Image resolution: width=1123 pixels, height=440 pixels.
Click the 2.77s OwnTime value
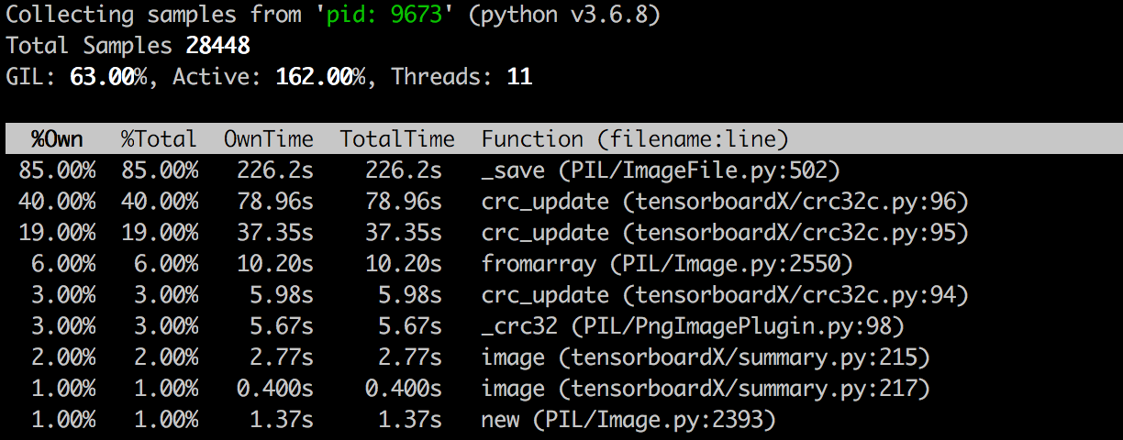tap(282, 357)
